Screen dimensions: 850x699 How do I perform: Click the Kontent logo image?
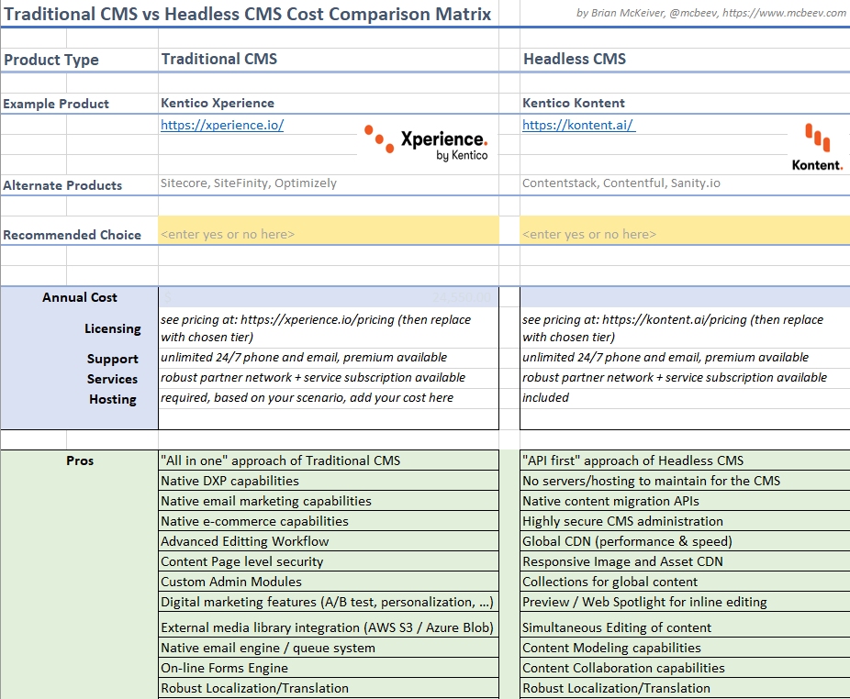[817, 146]
